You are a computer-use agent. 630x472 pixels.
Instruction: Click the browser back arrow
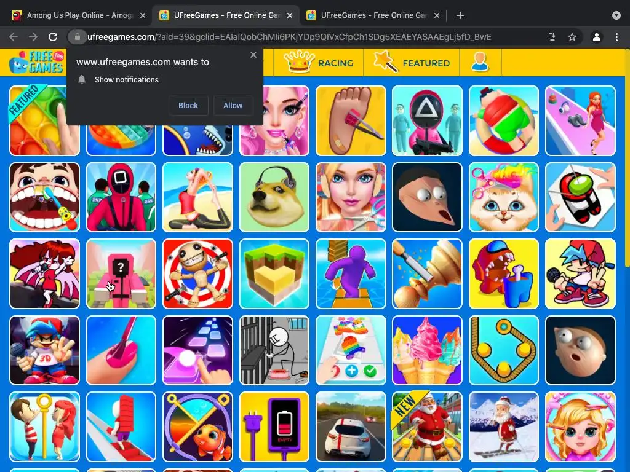click(14, 37)
